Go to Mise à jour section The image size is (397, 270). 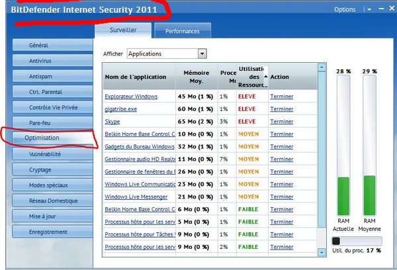pyautogui.click(x=53, y=216)
